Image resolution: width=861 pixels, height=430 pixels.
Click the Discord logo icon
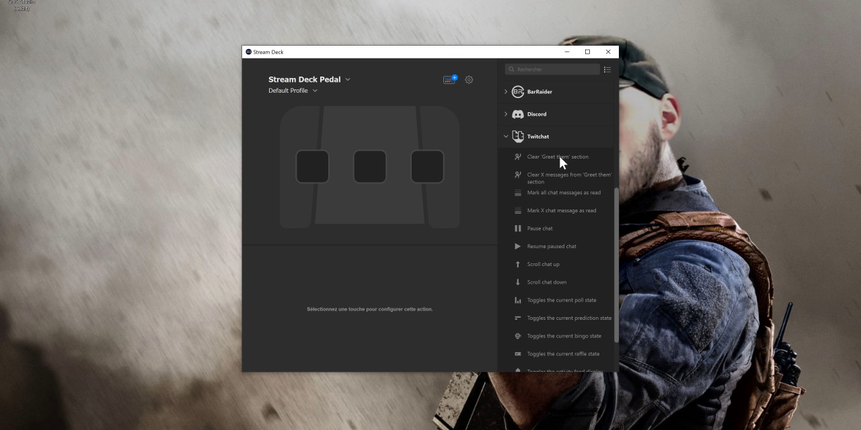tap(518, 114)
